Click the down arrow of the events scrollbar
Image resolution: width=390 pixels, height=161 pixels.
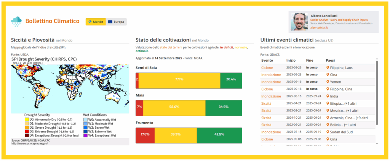[377, 143]
